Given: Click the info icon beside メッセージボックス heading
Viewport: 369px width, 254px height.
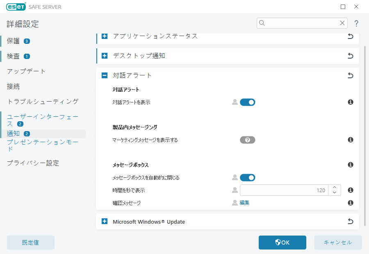Looking at the screenshot, I should click(350, 165).
